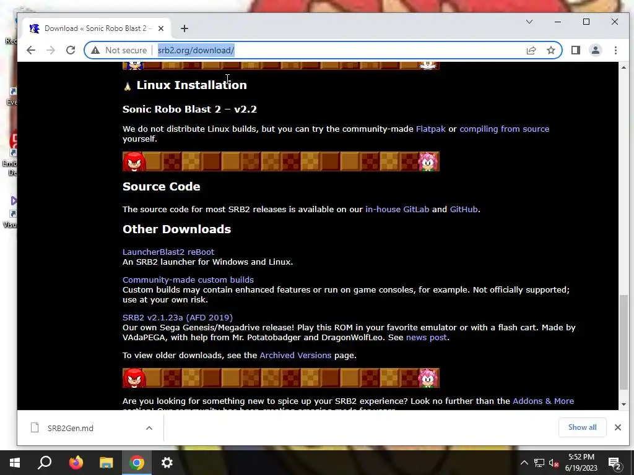Click the Knuckles icon on the lower banner
The width and height of the screenshot is (634, 475).
pos(134,378)
